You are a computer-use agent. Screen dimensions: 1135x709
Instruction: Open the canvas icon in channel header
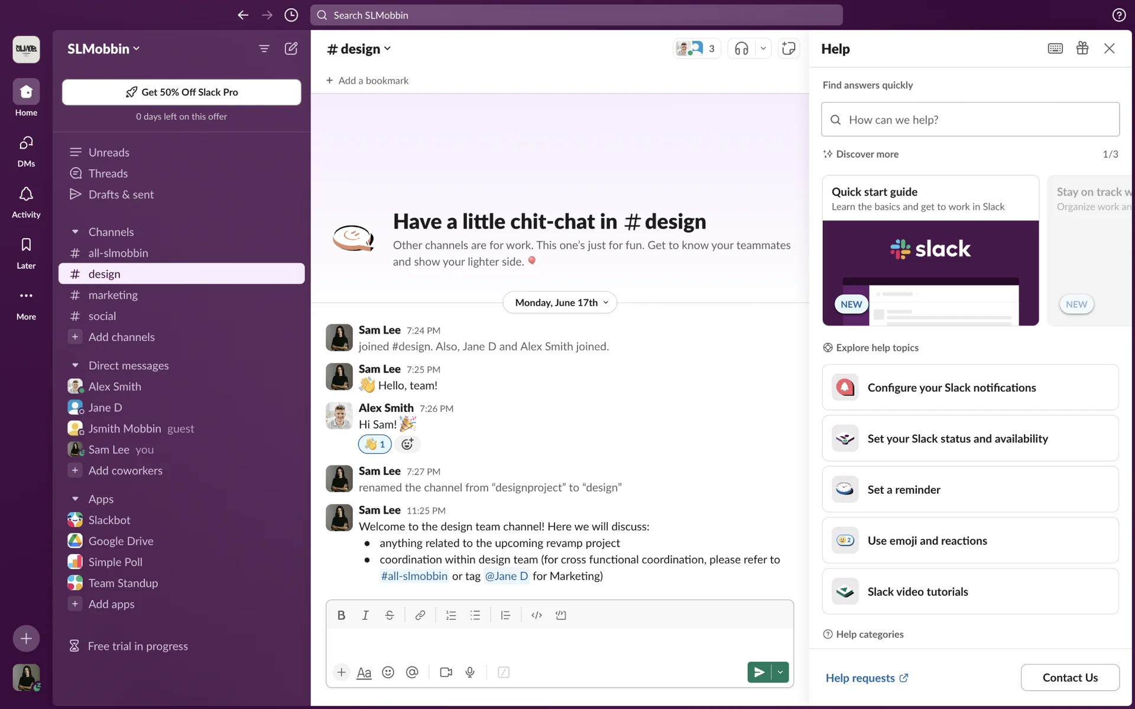(x=789, y=48)
